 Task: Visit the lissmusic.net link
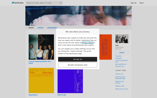click(120, 66)
